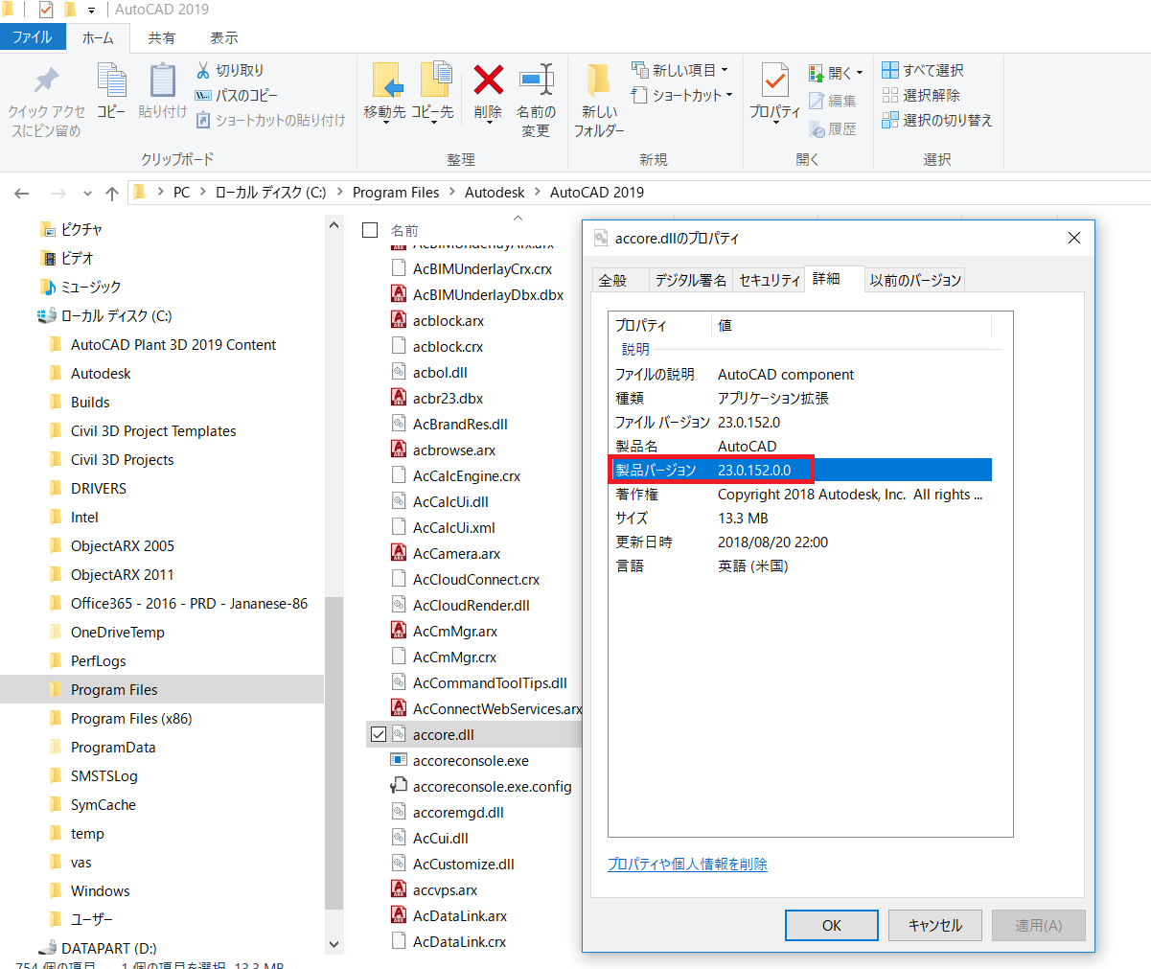Click the Rename (名前の変更) icon

(x=537, y=80)
